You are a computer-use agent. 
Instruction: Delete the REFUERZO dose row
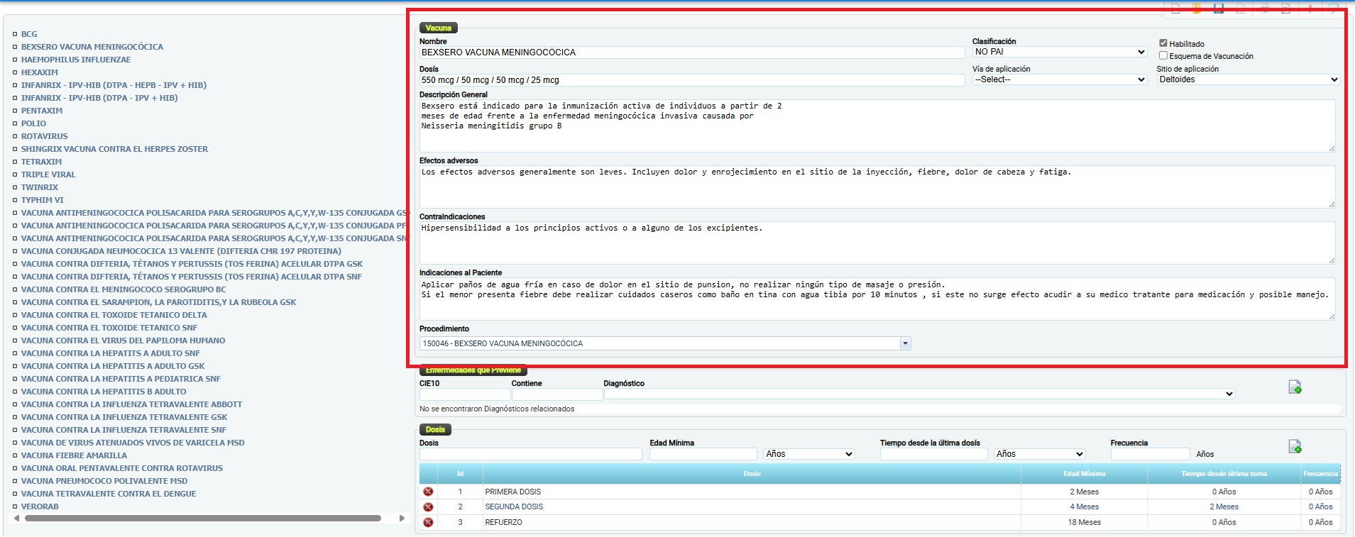point(428,523)
